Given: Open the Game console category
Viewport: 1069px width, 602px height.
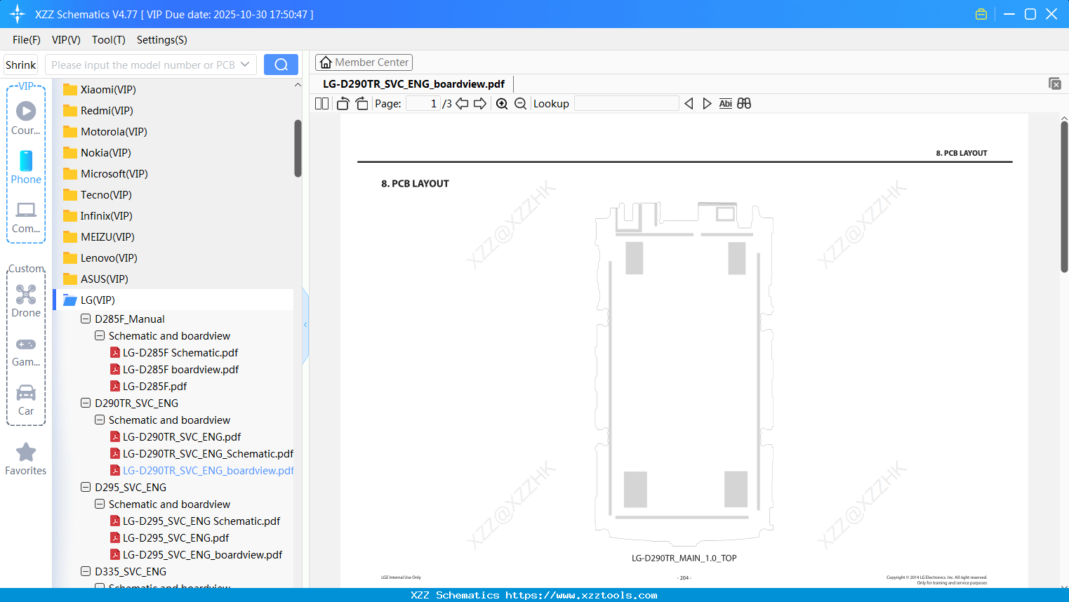Looking at the screenshot, I should [26, 351].
